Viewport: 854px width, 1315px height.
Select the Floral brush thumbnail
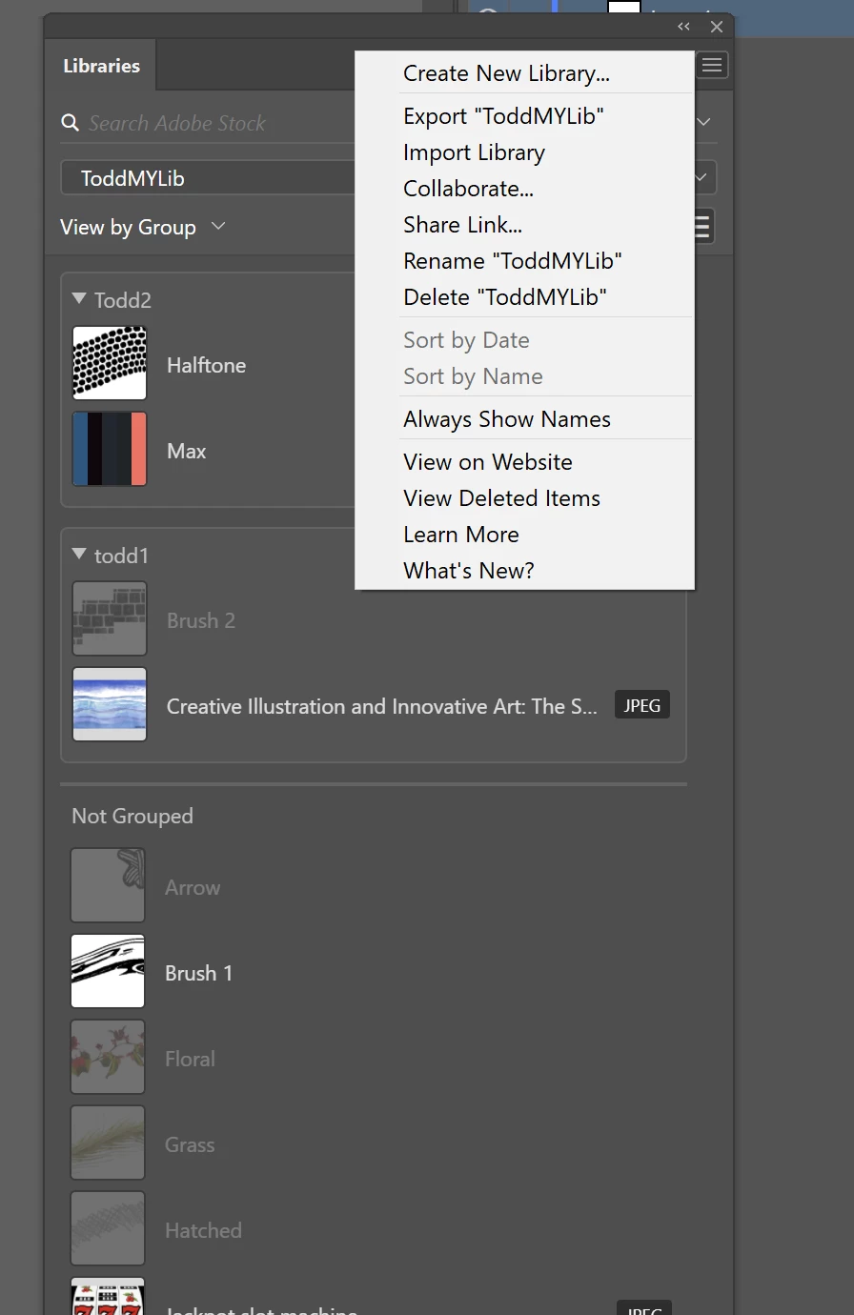(108, 1057)
